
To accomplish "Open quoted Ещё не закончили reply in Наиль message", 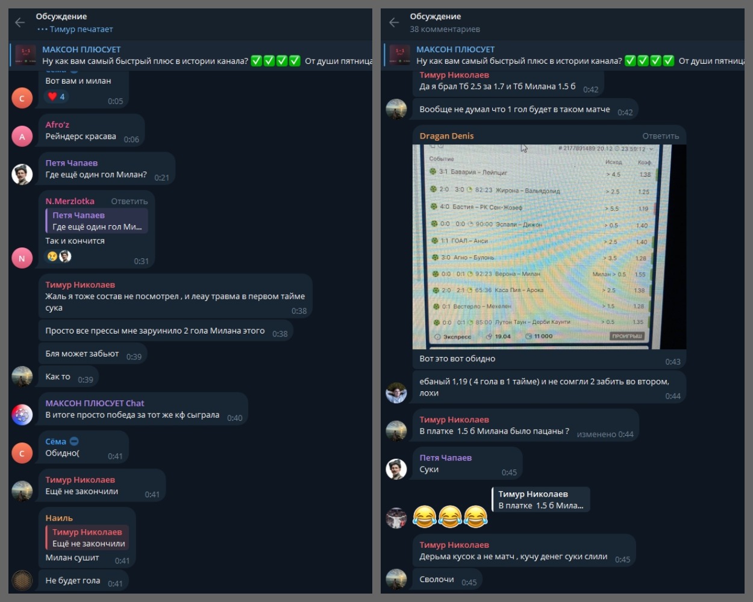I will click(x=87, y=538).
